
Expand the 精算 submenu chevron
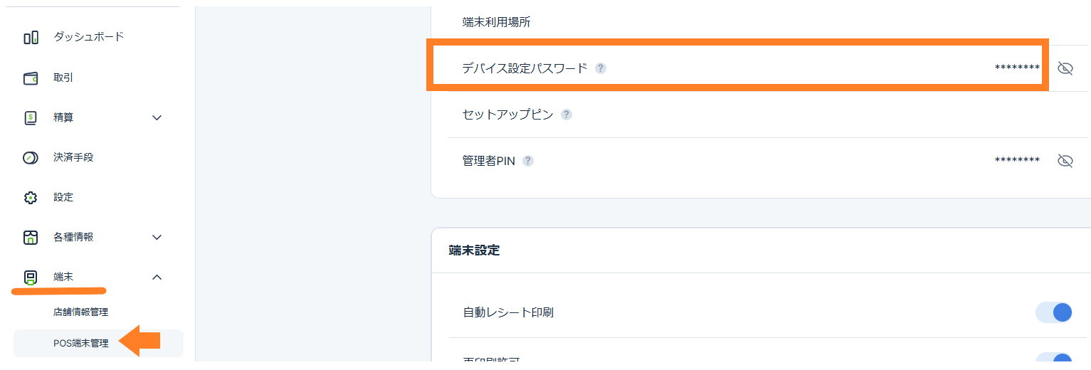point(157,118)
